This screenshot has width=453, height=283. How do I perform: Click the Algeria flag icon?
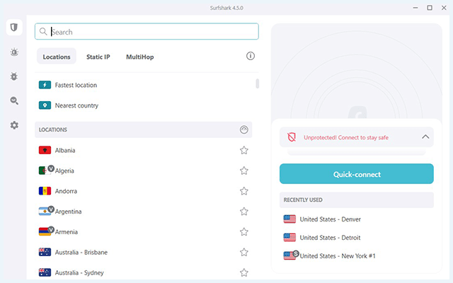point(45,171)
